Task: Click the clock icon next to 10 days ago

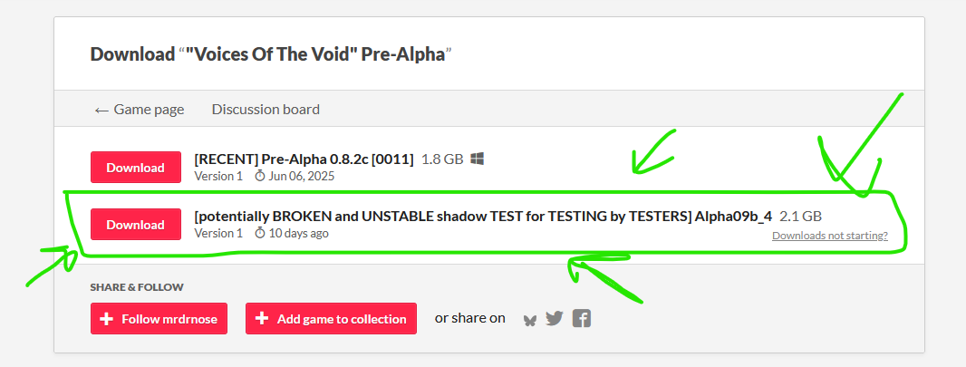Action: (x=259, y=233)
